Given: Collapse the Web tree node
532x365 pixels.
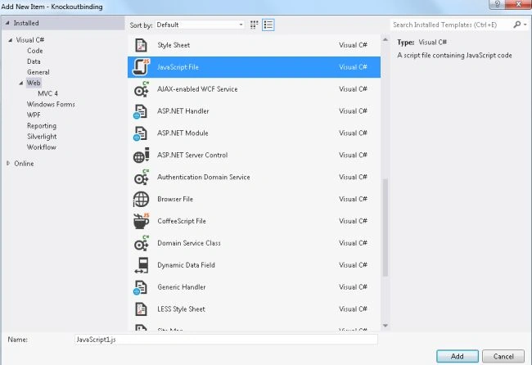Looking at the screenshot, I should [x=21, y=83].
